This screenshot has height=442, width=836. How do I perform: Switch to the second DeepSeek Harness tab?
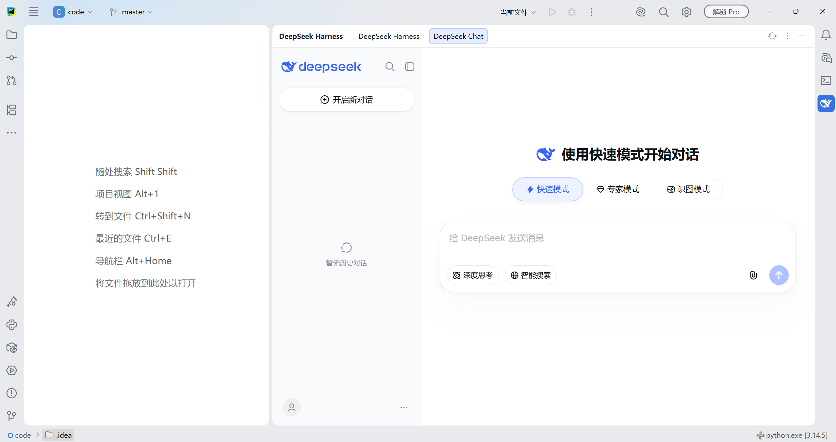coord(389,36)
